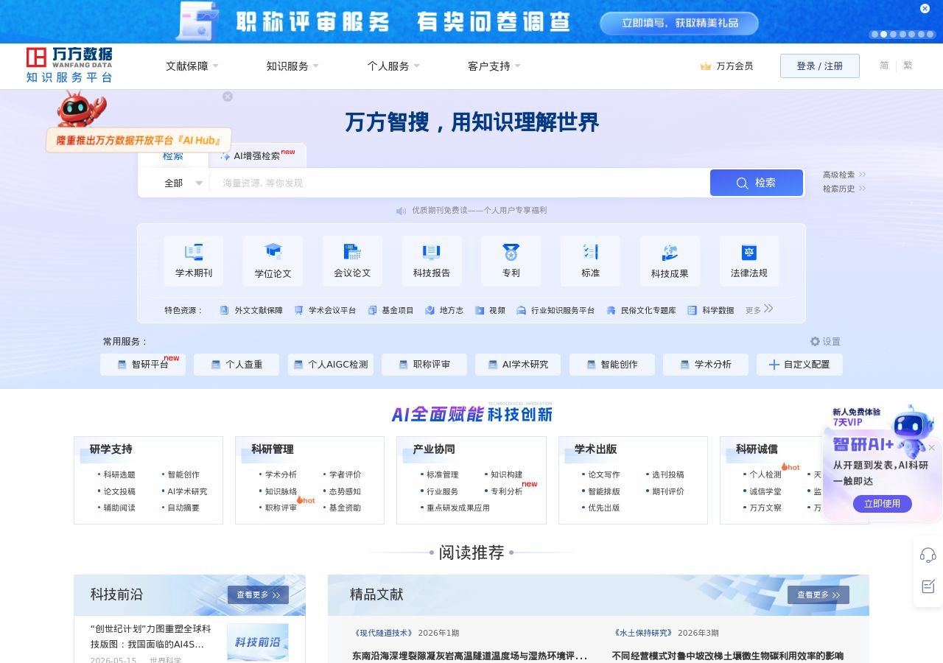Open 学术分析 service button
This screenshot has width=943, height=663.
click(x=706, y=365)
